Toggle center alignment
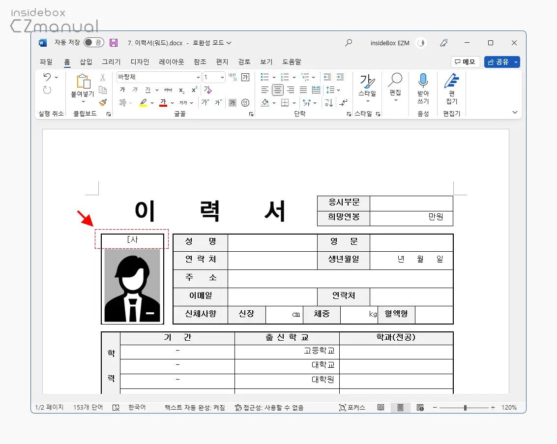Image resolution: width=557 pixels, height=444 pixels. pos(277,90)
